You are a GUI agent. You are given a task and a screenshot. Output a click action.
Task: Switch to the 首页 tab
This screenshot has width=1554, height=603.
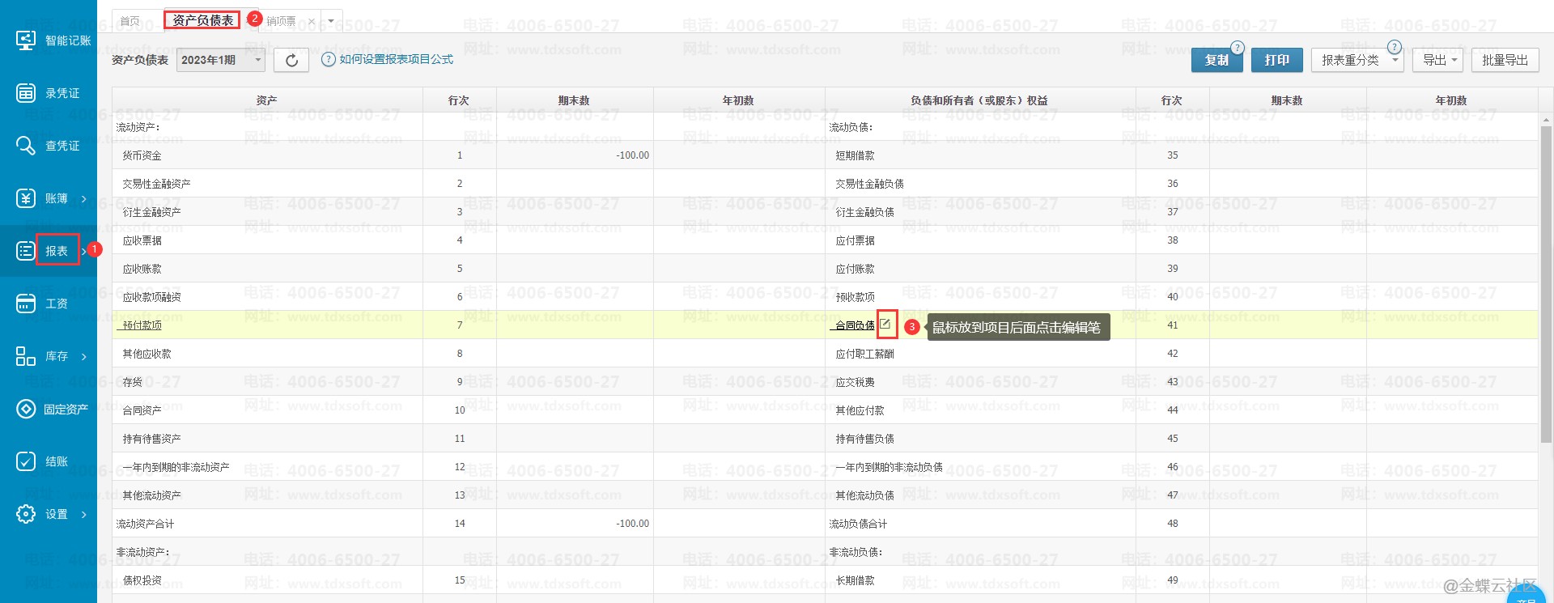tap(130, 21)
